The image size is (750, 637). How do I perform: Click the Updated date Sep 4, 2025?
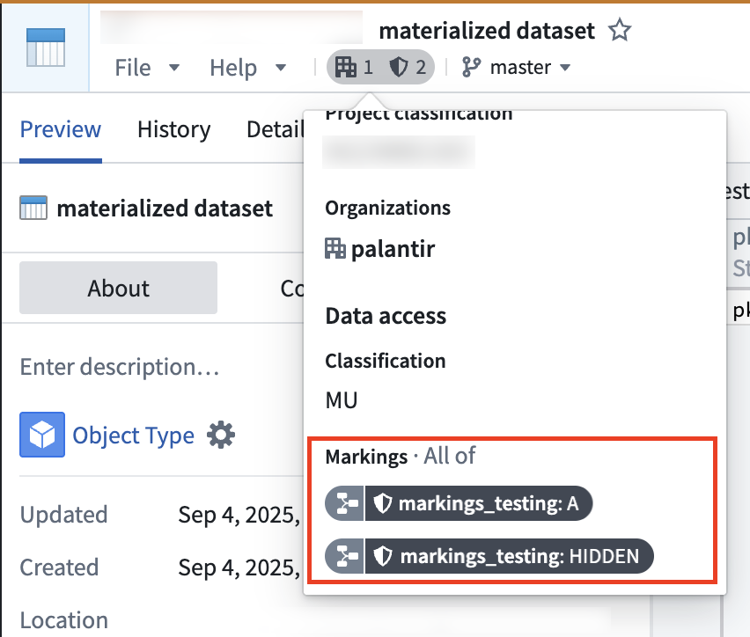(x=239, y=515)
